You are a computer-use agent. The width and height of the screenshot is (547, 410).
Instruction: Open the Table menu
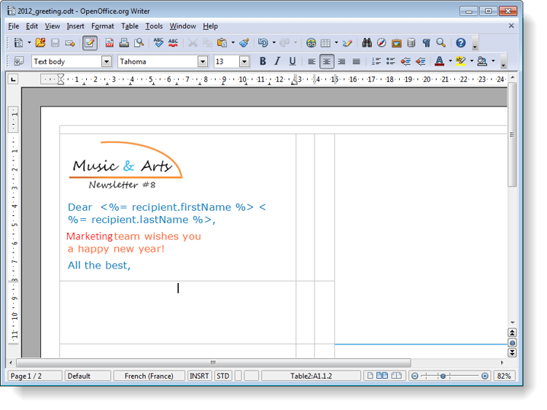click(x=130, y=26)
